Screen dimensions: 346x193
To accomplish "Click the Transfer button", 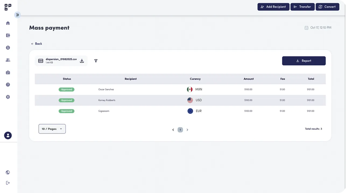I will coord(302,7).
